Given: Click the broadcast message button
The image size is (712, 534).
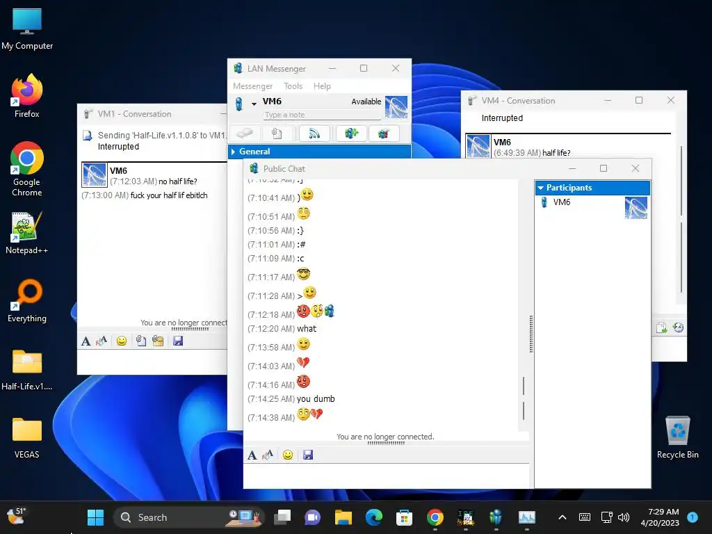Looking at the screenshot, I should [314, 133].
